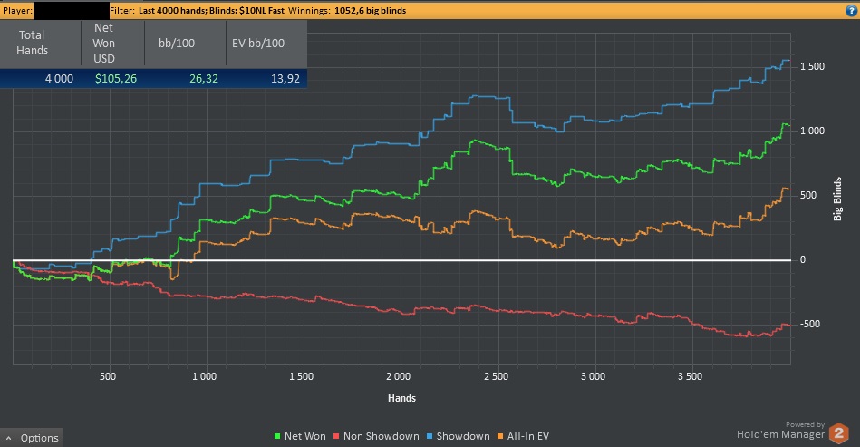860x447 pixels.
Task: Toggle the All-In EV legend swatch
Action: pos(500,437)
